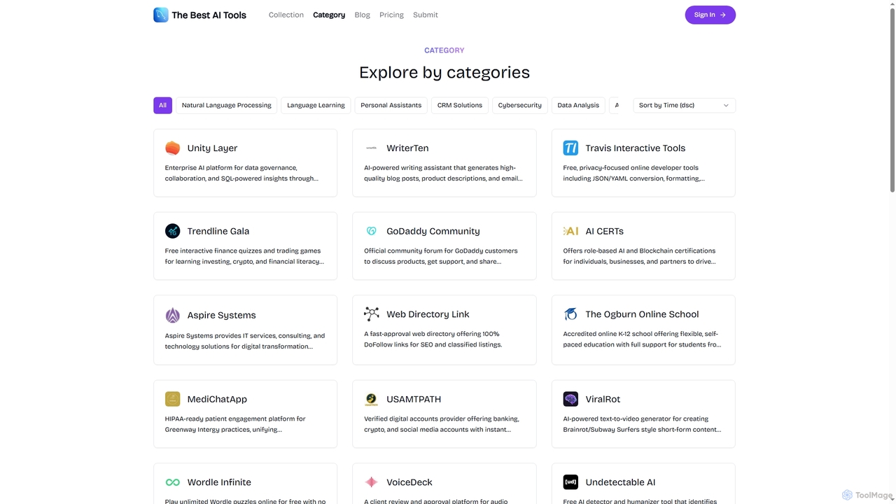896x504 pixels.
Task: Click the ViralRot brain icon
Action: pyautogui.click(x=570, y=399)
